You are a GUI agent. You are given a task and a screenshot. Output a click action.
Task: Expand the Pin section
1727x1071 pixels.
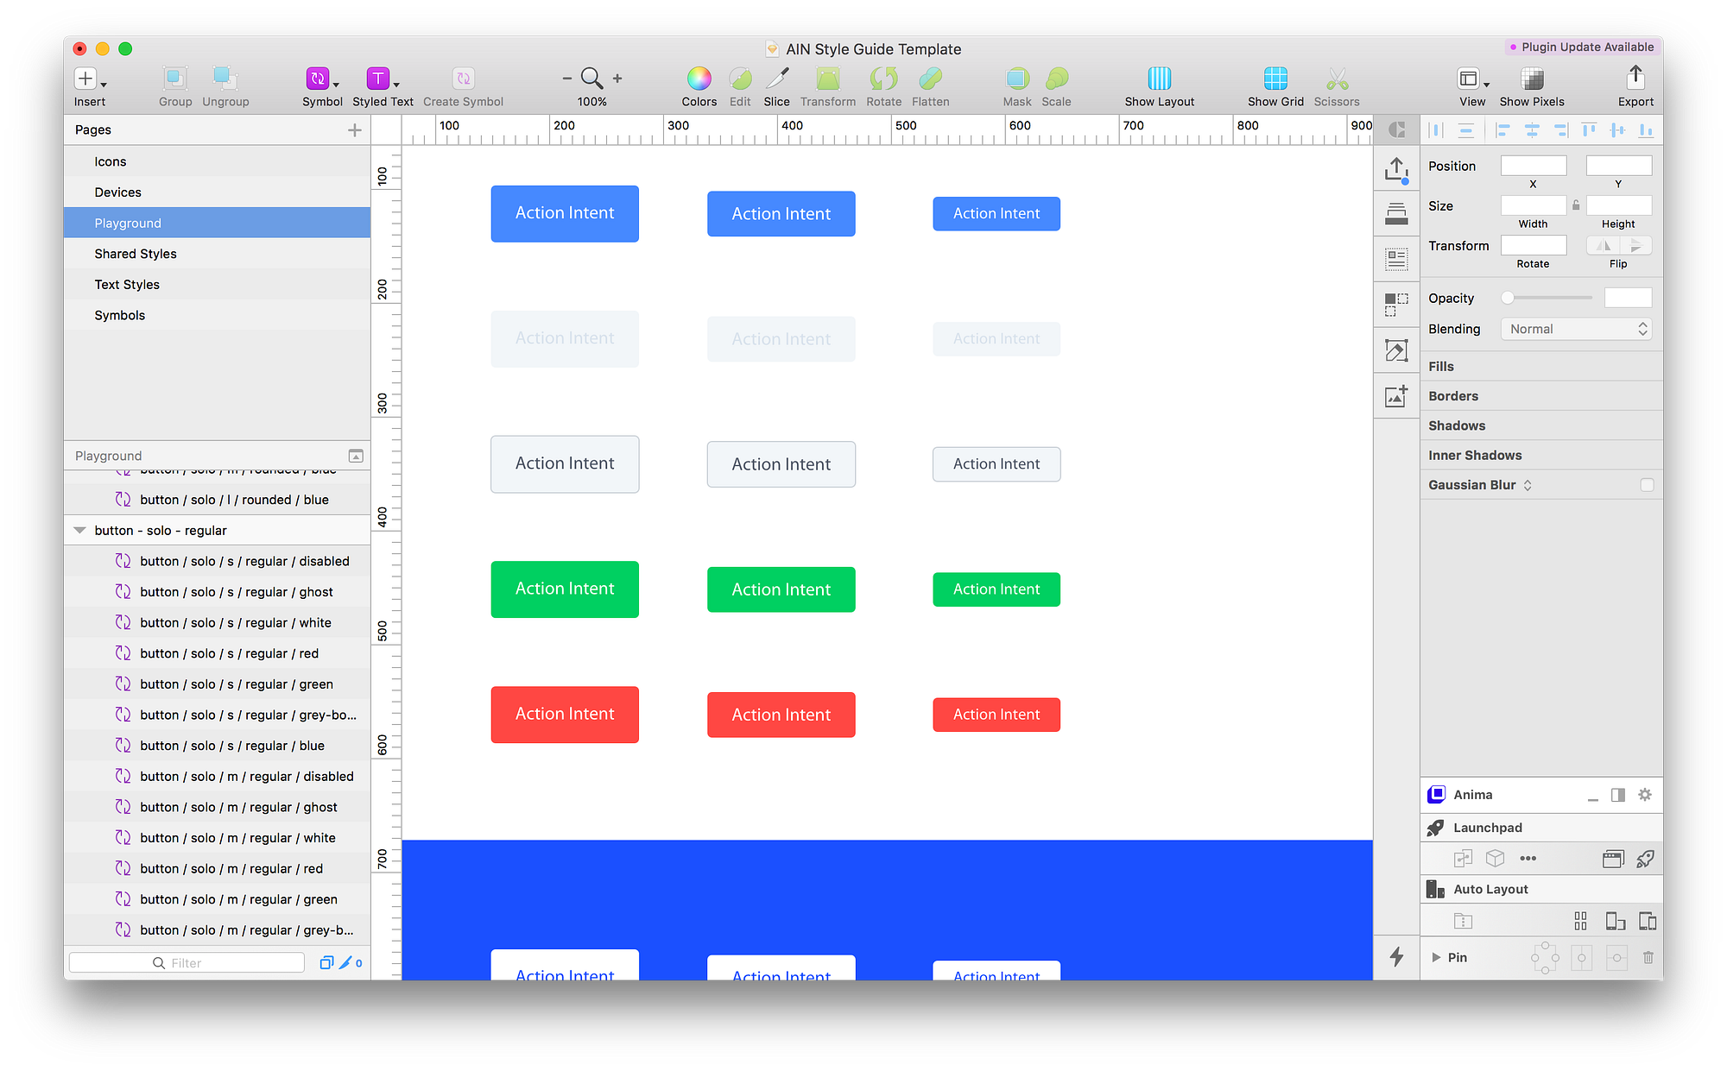1436,957
